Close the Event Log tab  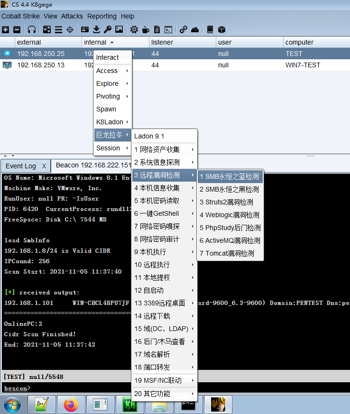(x=44, y=166)
